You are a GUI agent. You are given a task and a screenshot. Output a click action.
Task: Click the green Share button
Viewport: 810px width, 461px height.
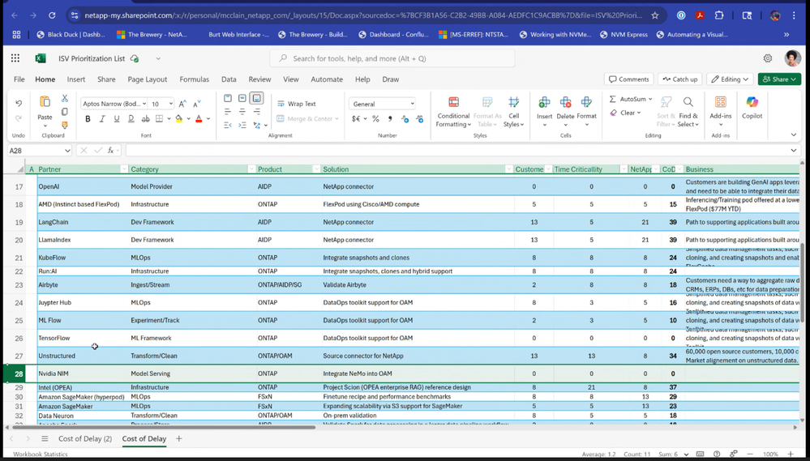tap(779, 79)
